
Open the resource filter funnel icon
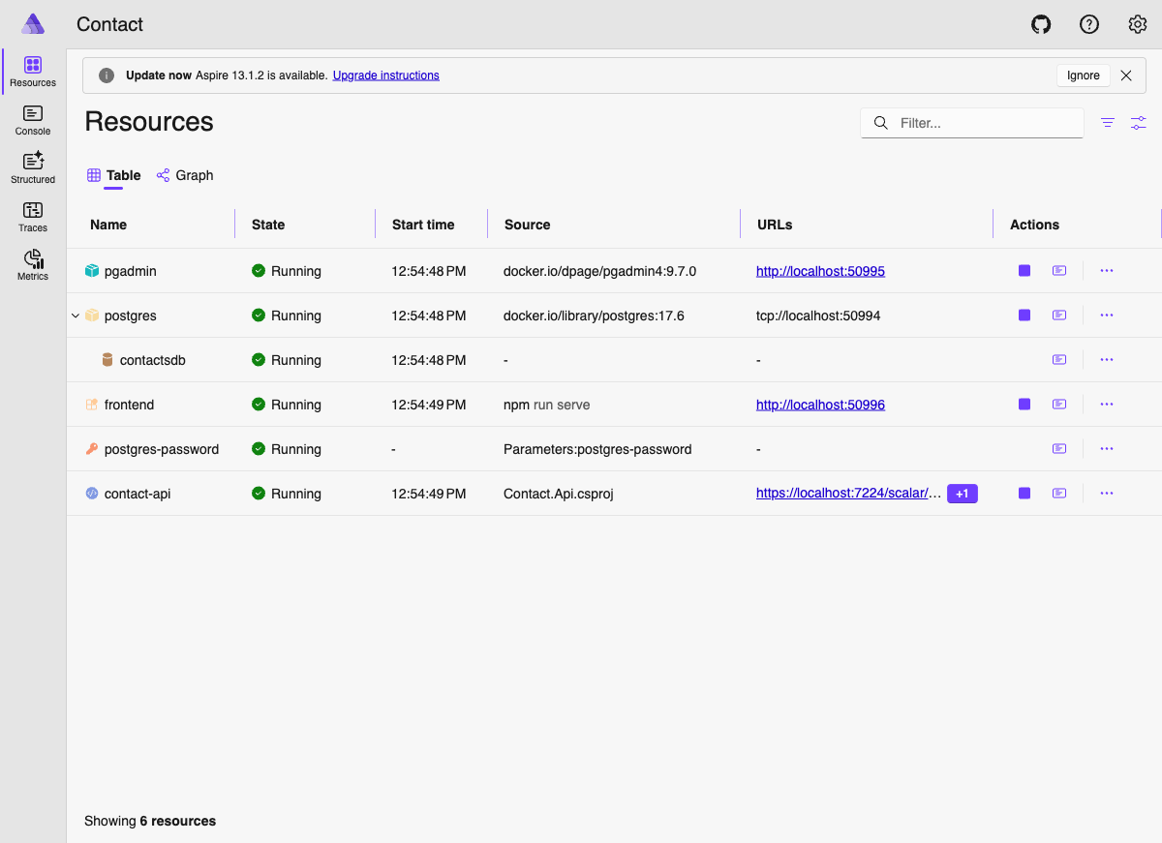pyautogui.click(x=1107, y=123)
